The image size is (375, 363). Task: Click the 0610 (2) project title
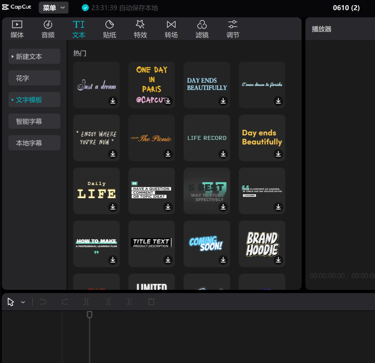click(346, 8)
